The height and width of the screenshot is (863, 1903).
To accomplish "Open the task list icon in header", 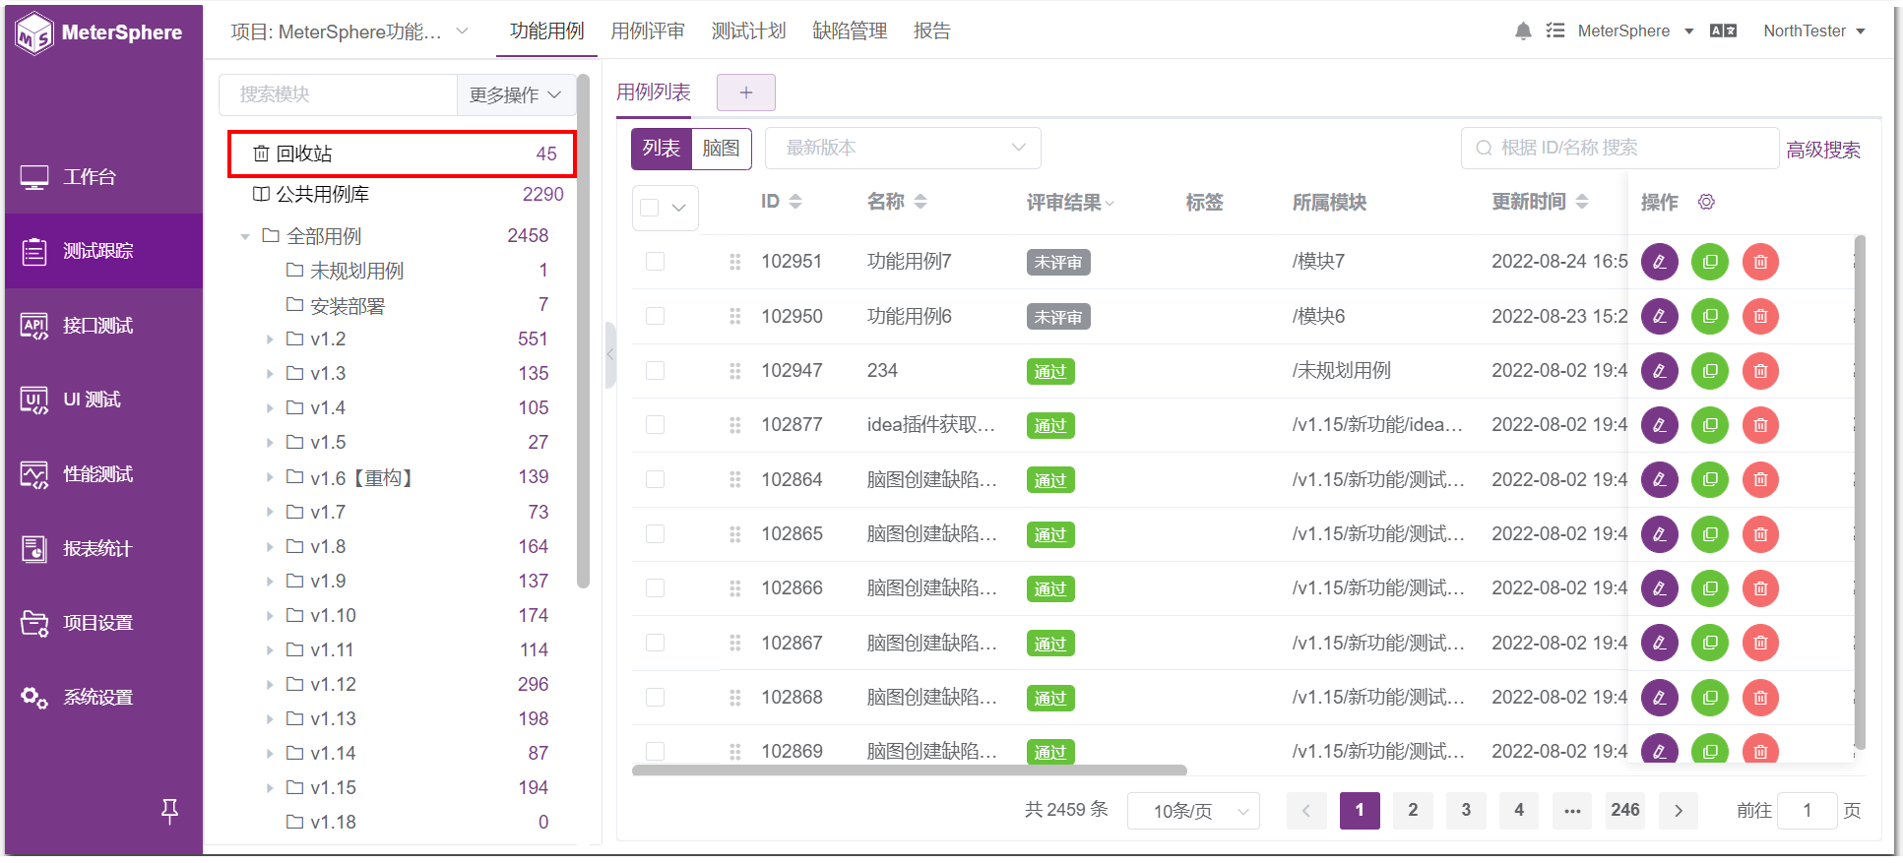I will click(x=1555, y=31).
